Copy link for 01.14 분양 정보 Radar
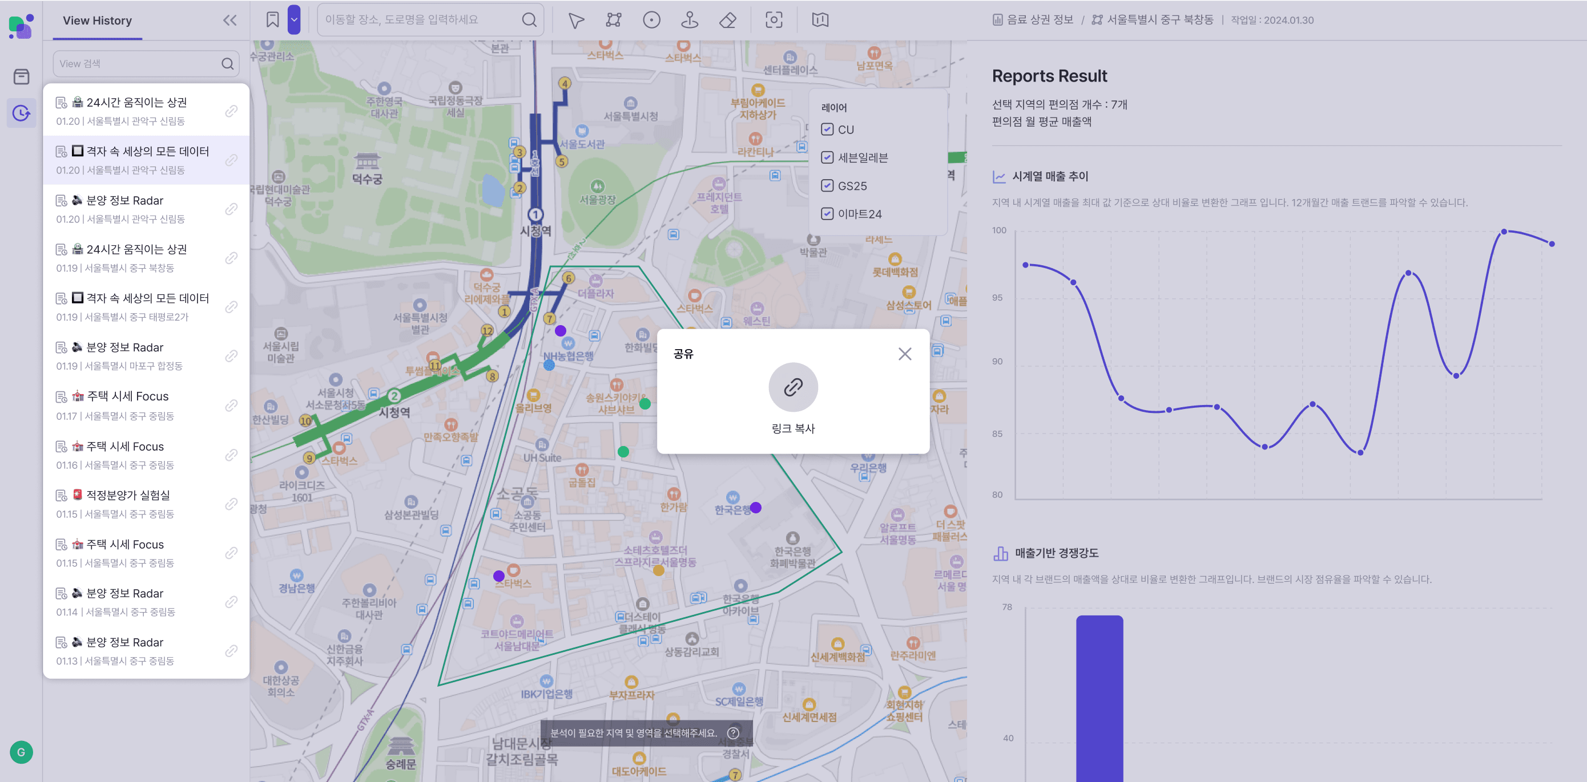 (231, 602)
